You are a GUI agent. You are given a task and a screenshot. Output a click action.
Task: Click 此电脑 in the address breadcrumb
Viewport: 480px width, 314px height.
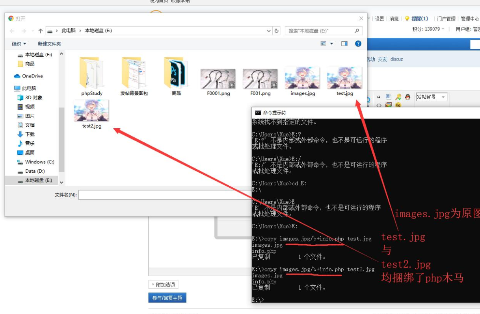[69, 31]
